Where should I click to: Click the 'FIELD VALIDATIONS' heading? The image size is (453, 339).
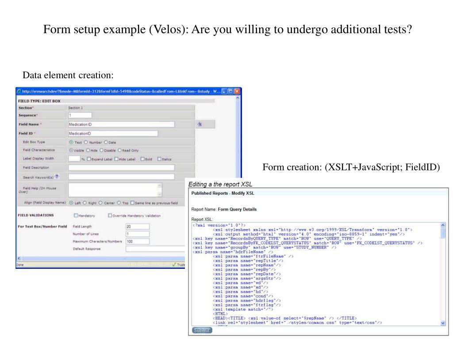click(x=36, y=215)
